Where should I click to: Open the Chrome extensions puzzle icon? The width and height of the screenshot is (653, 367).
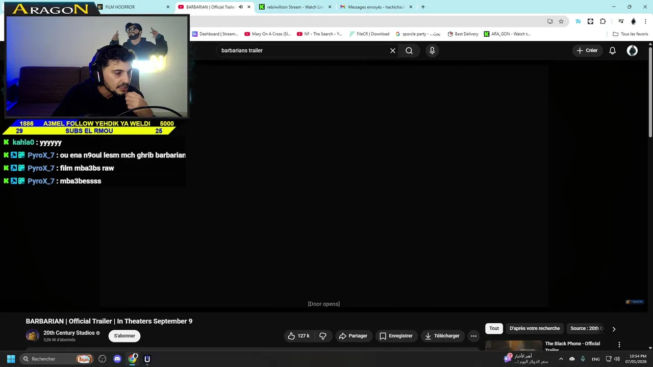click(603, 21)
